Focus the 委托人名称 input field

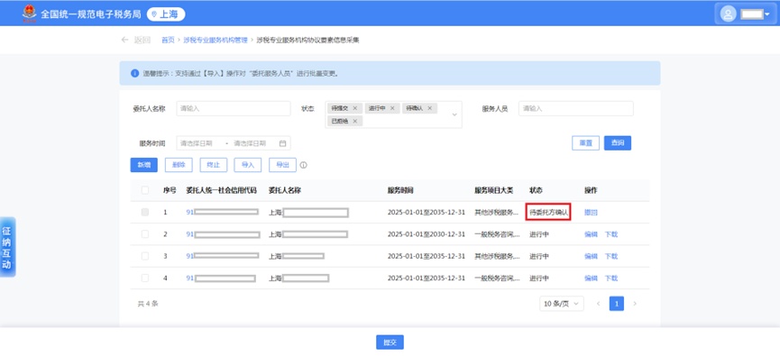pos(234,108)
